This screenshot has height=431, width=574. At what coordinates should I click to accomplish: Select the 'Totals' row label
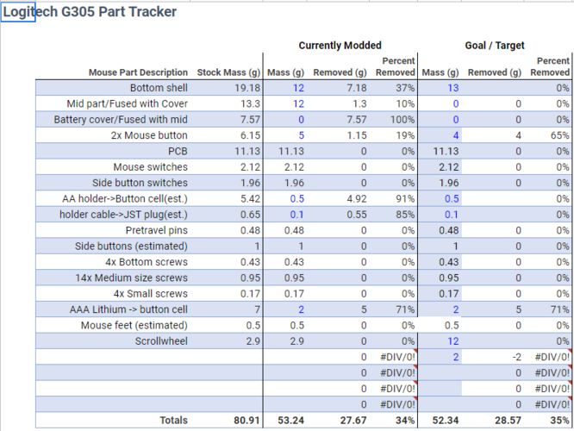(x=173, y=420)
